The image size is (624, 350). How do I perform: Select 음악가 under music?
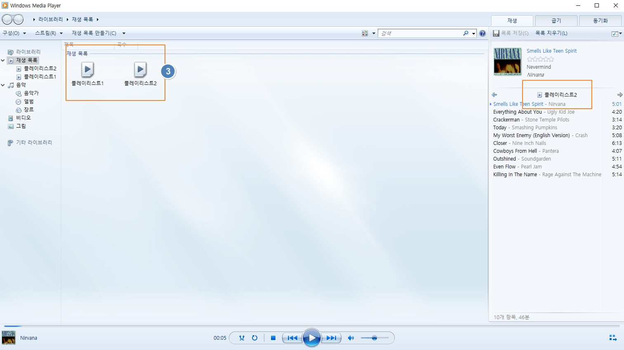point(31,93)
